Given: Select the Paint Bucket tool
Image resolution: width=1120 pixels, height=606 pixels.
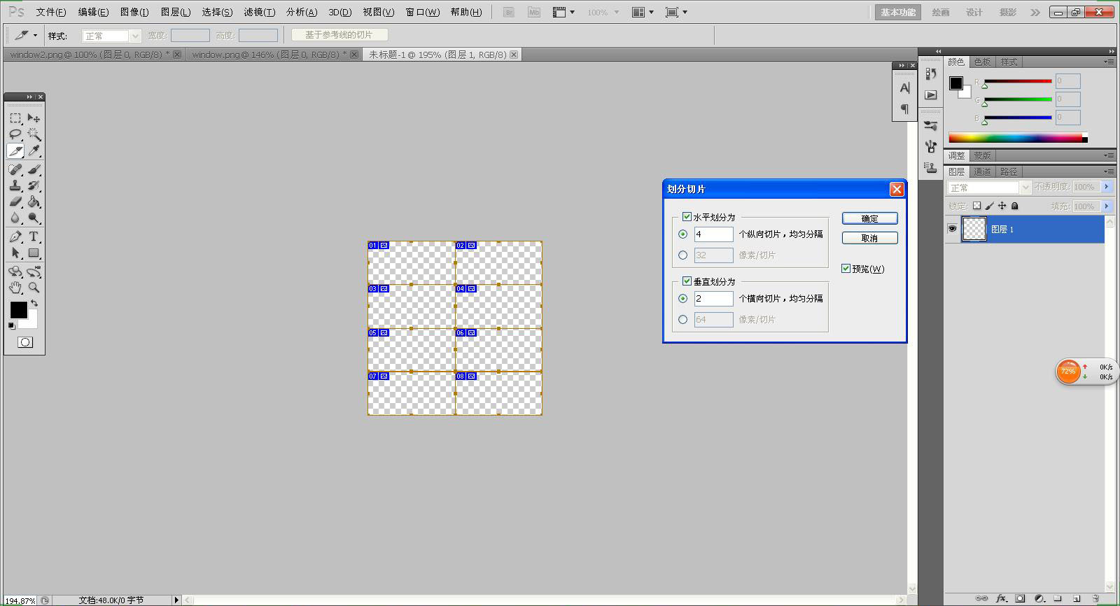Looking at the screenshot, I should (34, 202).
